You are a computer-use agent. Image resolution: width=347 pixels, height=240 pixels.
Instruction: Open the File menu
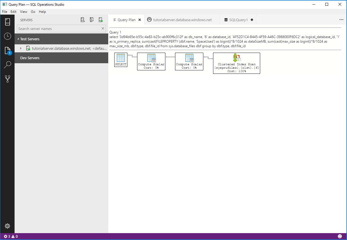pyautogui.click(x=5, y=12)
